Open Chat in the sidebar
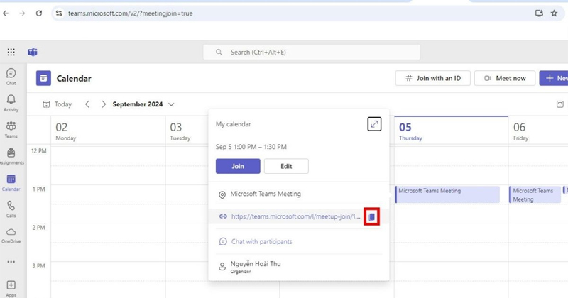 pyautogui.click(x=11, y=77)
